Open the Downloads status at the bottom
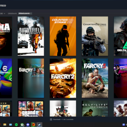 pos(62,119)
